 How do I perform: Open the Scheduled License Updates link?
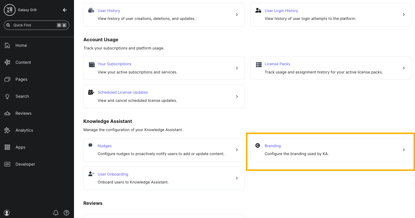123,92
